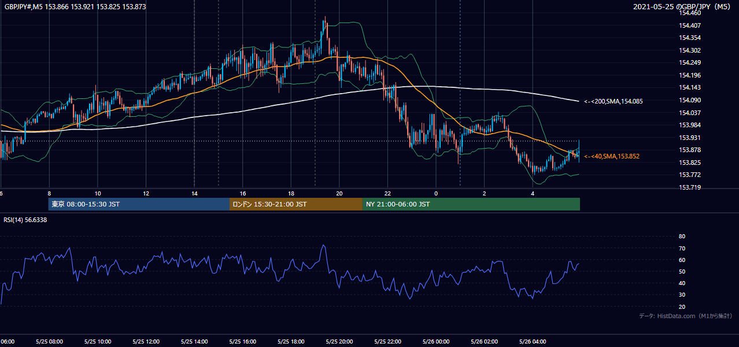This screenshot has height=347, width=739.
Task: Select the 東京 08:00-15:30 JST session bar
Action: pyautogui.click(x=139, y=204)
